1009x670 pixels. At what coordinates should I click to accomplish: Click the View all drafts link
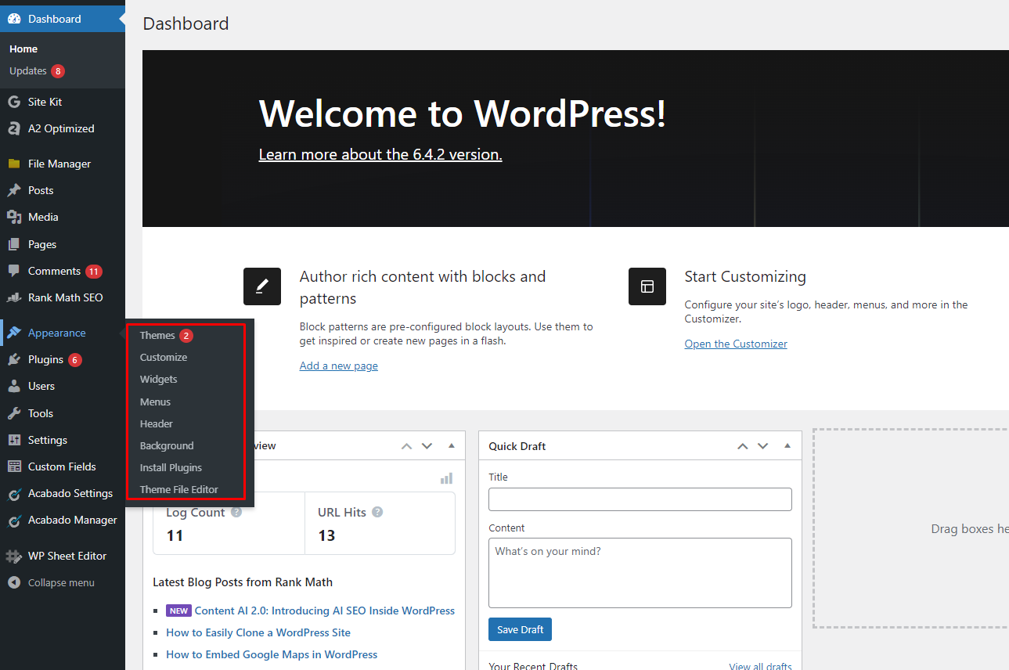(x=760, y=666)
